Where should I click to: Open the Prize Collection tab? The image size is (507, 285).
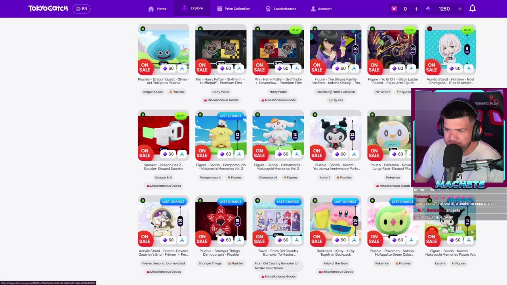(234, 9)
